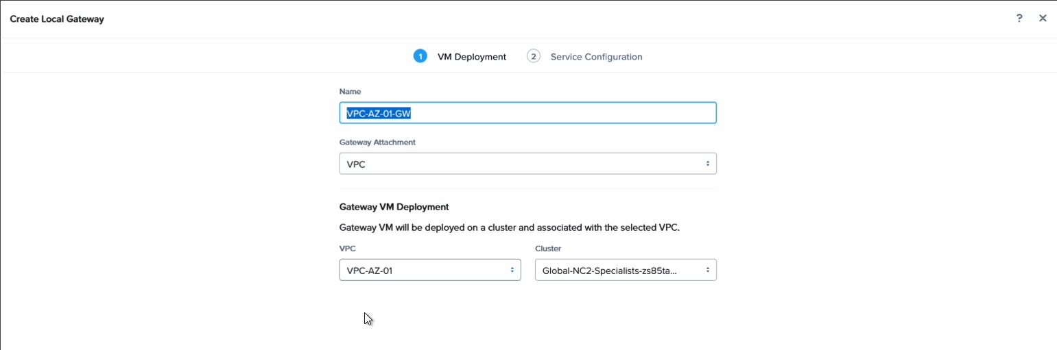The image size is (1057, 350).
Task: Click the Gateway VM Deployment heading
Action: tap(394, 207)
